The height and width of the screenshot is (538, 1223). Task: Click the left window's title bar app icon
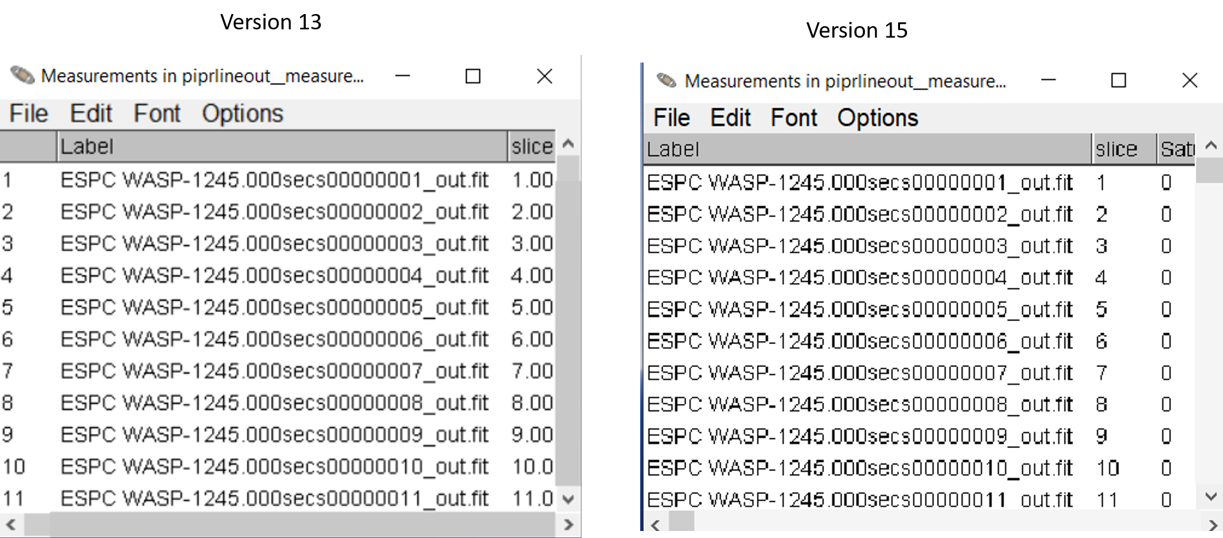point(22,76)
